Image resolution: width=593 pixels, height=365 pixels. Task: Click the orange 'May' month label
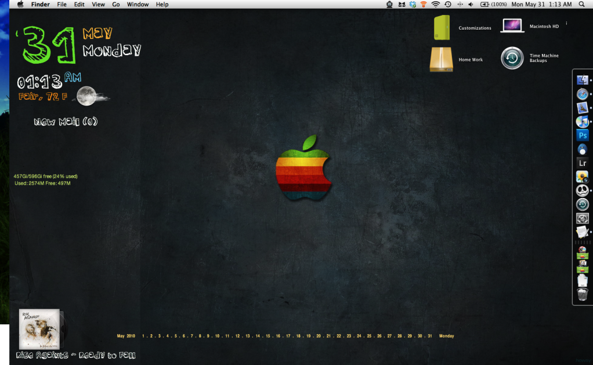pos(97,33)
